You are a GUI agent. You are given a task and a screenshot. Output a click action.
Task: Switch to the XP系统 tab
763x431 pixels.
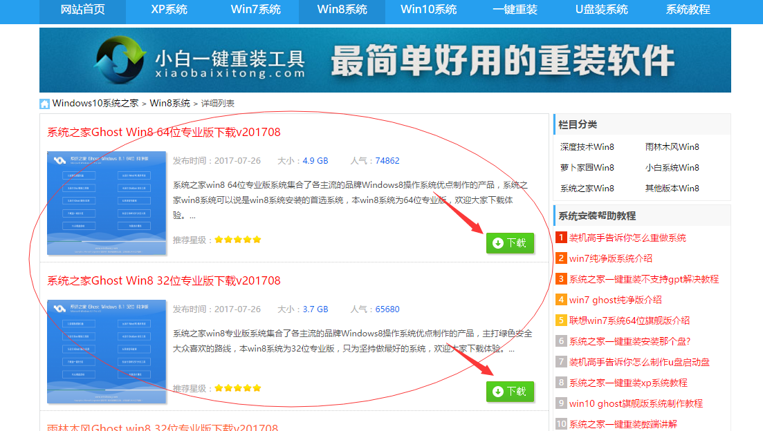pyautogui.click(x=169, y=10)
